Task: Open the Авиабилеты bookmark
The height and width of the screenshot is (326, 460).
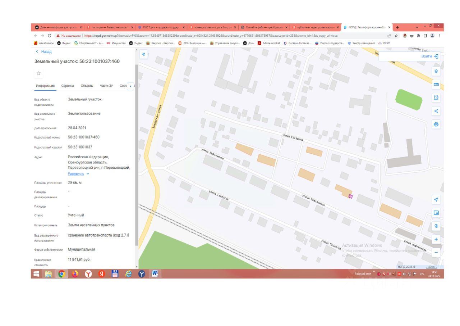Action: (x=43, y=43)
